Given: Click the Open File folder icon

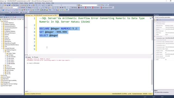Looking at the screenshot, I should click(x=5, y=5).
